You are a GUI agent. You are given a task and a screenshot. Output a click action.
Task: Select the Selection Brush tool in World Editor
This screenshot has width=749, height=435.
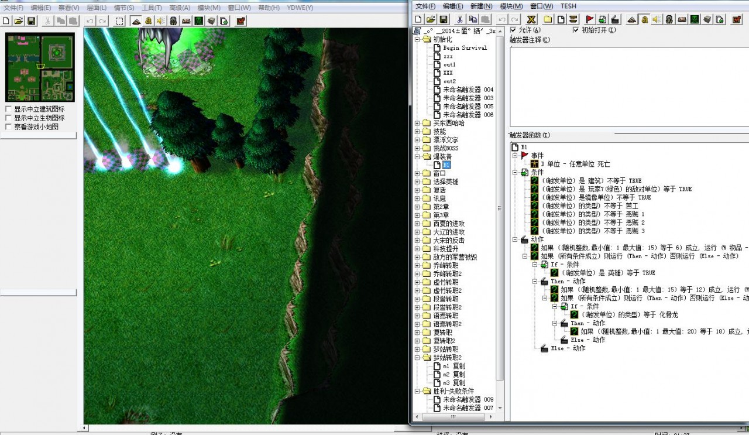click(x=119, y=20)
